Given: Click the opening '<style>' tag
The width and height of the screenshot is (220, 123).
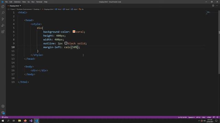Looking at the screenshot, I should click(36, 24).
